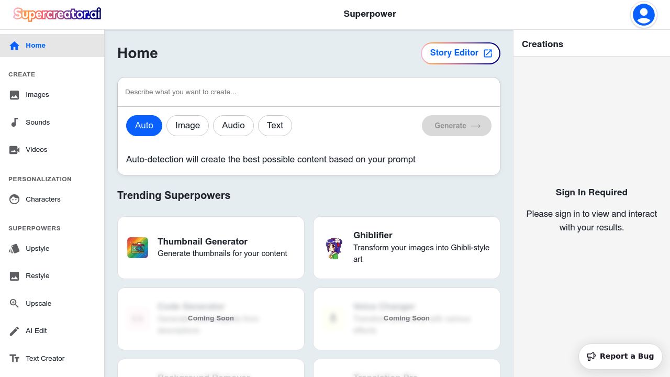Open the user profile avatar icon

pos(644,15)
